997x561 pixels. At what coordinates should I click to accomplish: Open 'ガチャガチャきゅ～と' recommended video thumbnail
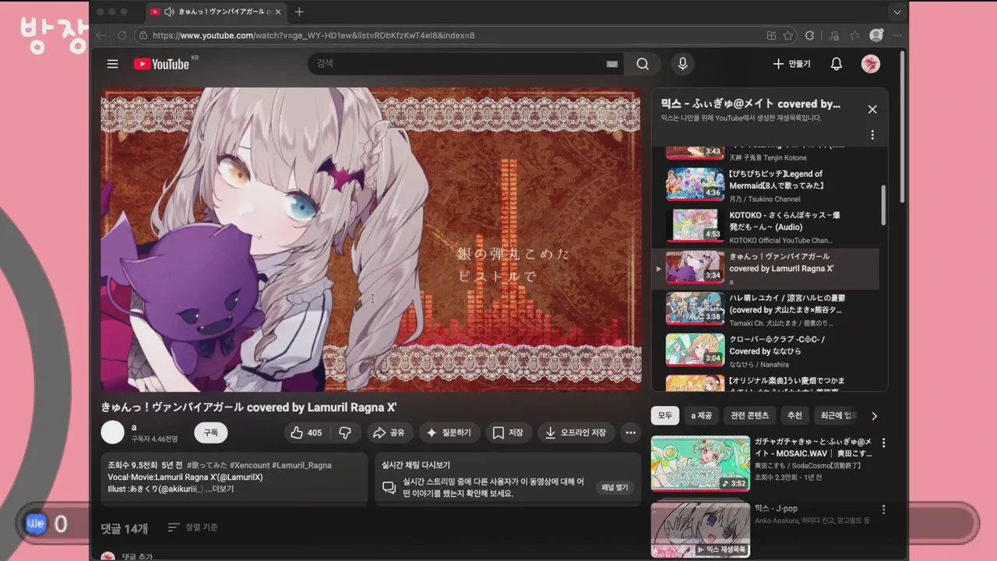(700, 464)
